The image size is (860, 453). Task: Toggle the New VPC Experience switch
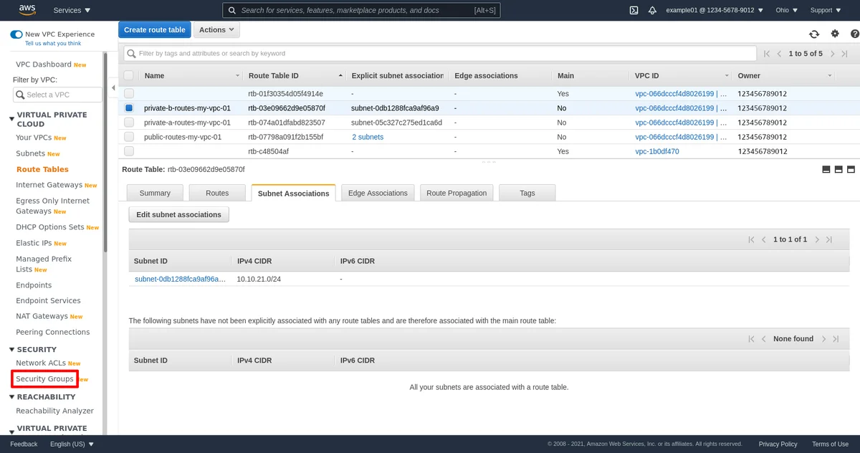pyautogui.click(x=16, y=34)
